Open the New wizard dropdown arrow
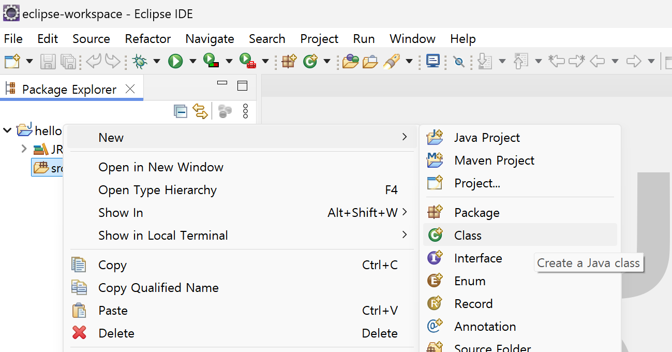This screenshot has width=672, height=352. pyautogui.click(x=29, y=62)
